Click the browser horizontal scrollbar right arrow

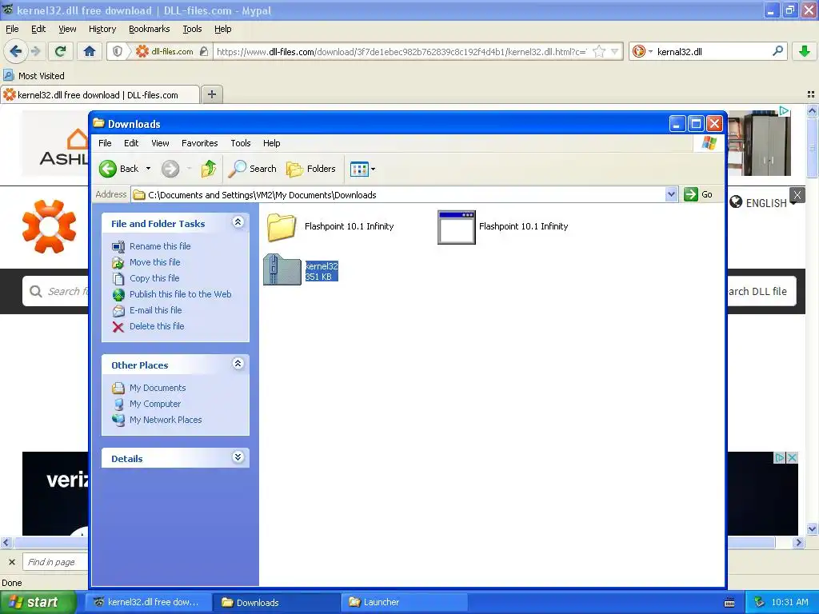click(798, 543)
